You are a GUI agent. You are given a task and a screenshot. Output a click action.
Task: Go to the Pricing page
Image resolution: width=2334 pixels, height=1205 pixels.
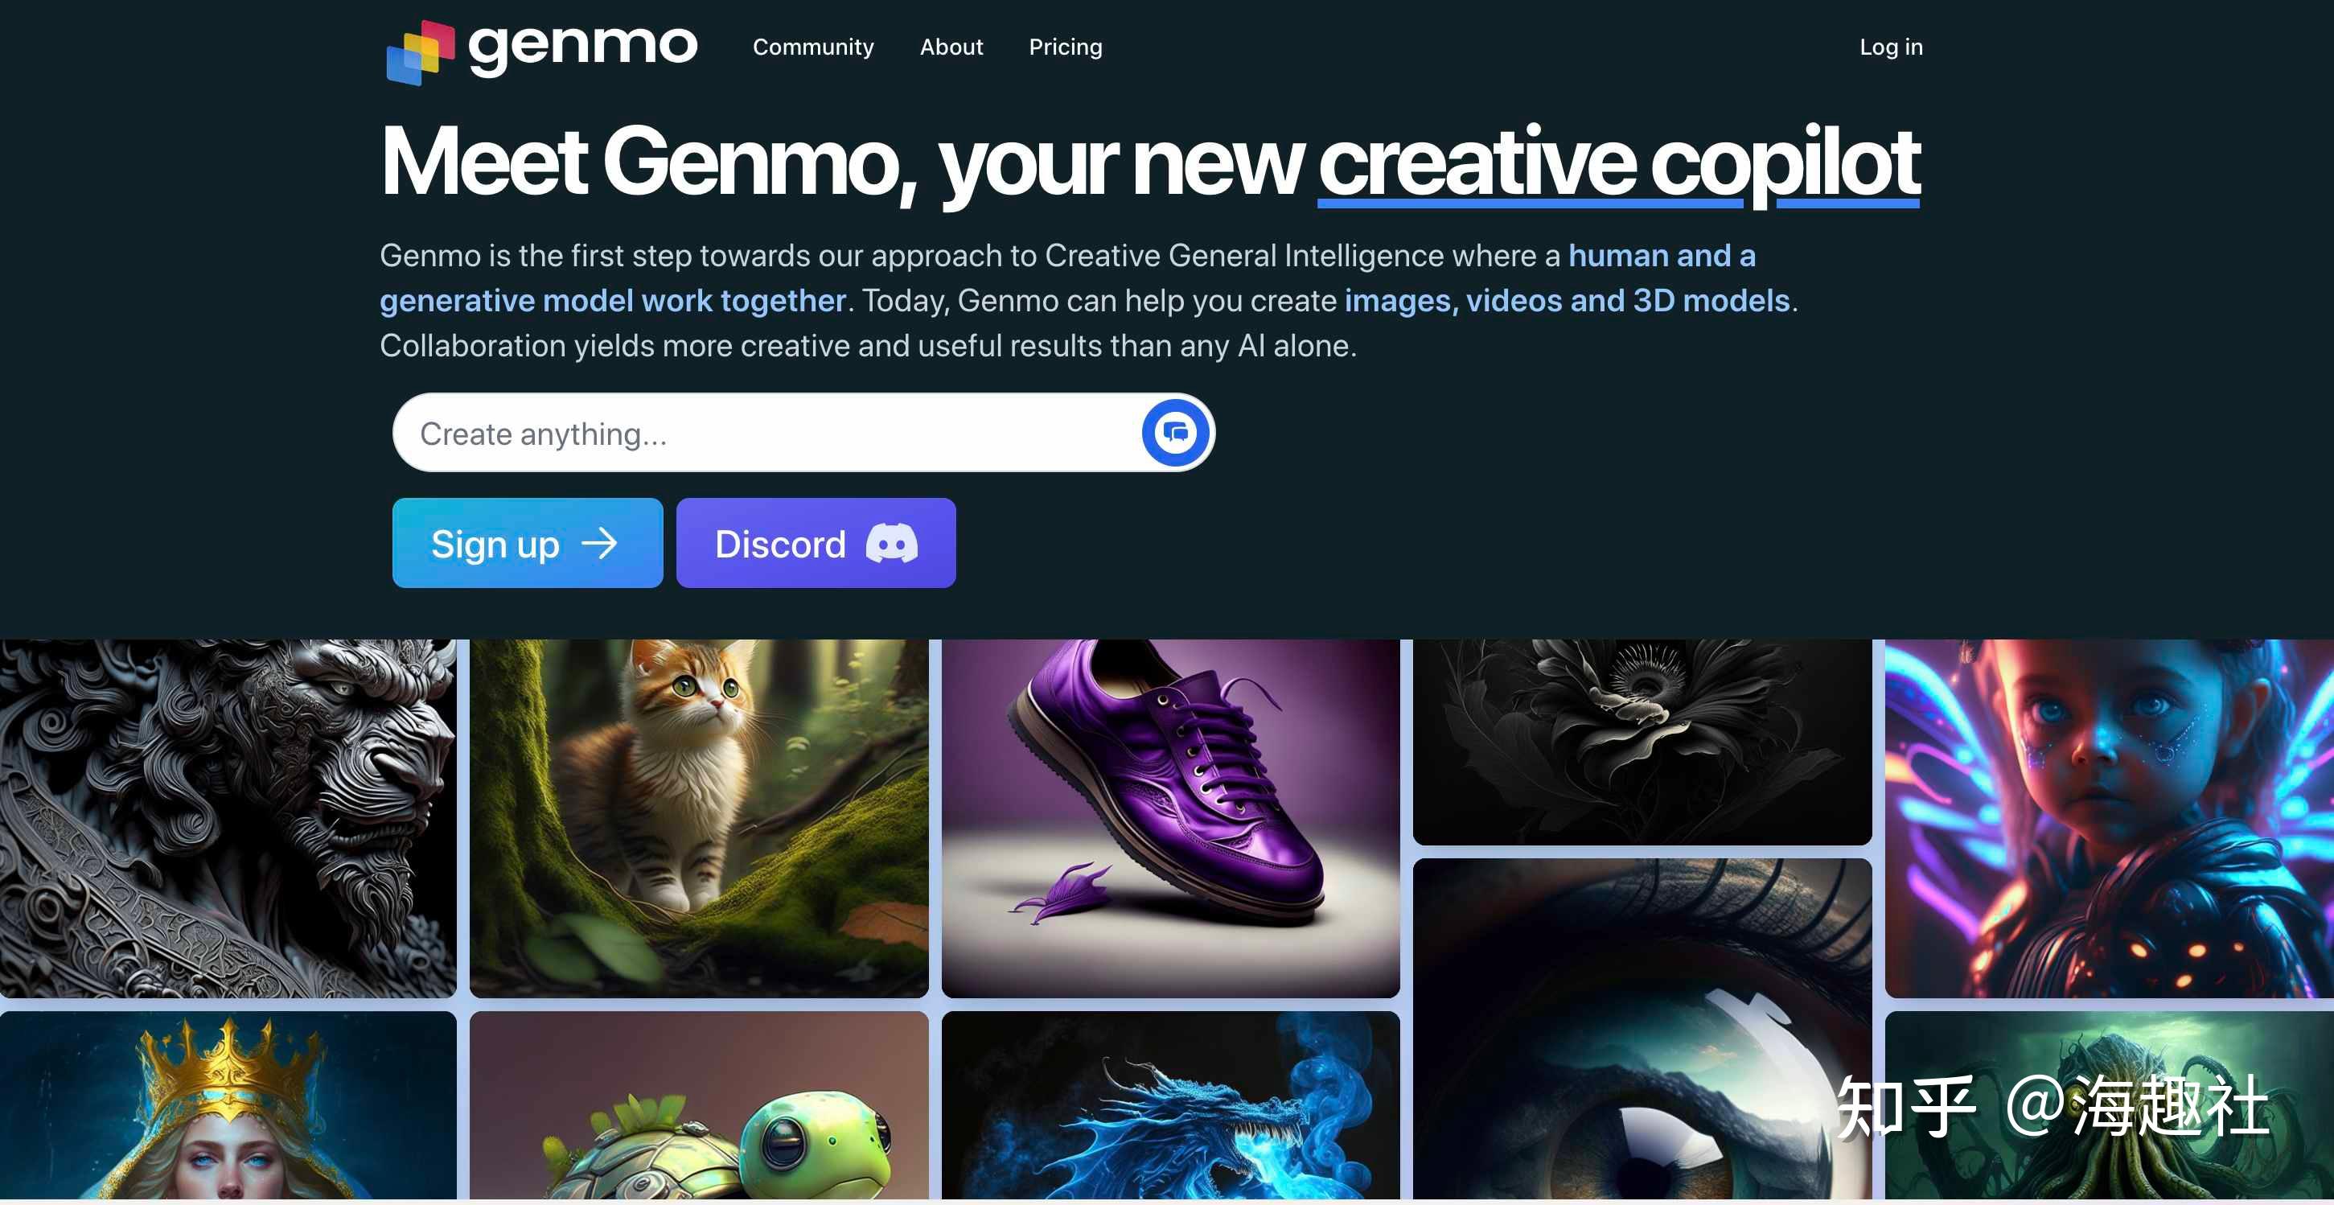click(x=1066, y=47)
